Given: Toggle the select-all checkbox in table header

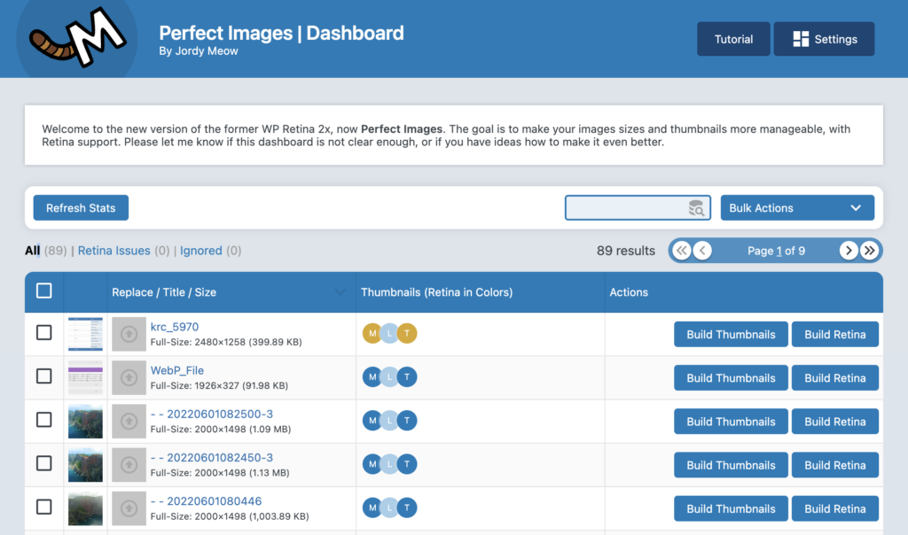Looking at the screenshot, I should [44, 291].
